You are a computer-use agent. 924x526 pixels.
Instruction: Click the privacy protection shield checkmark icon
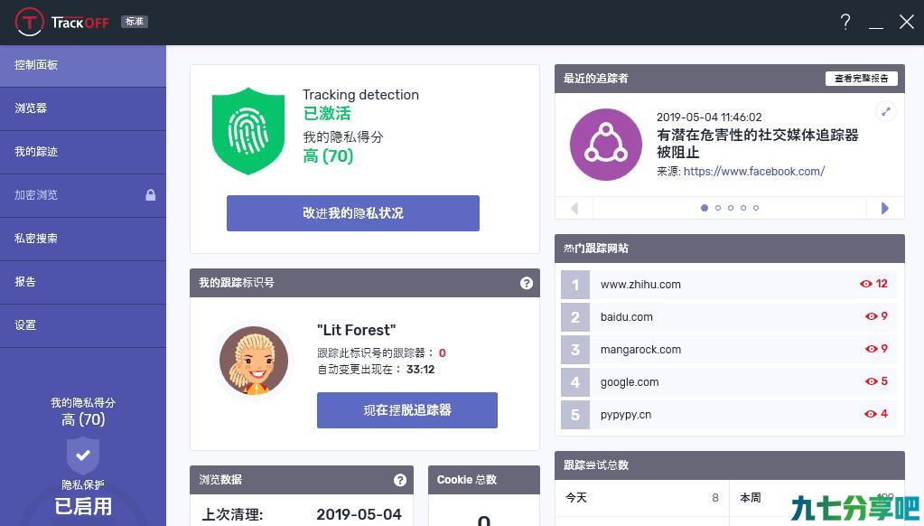tap(83, 456)
